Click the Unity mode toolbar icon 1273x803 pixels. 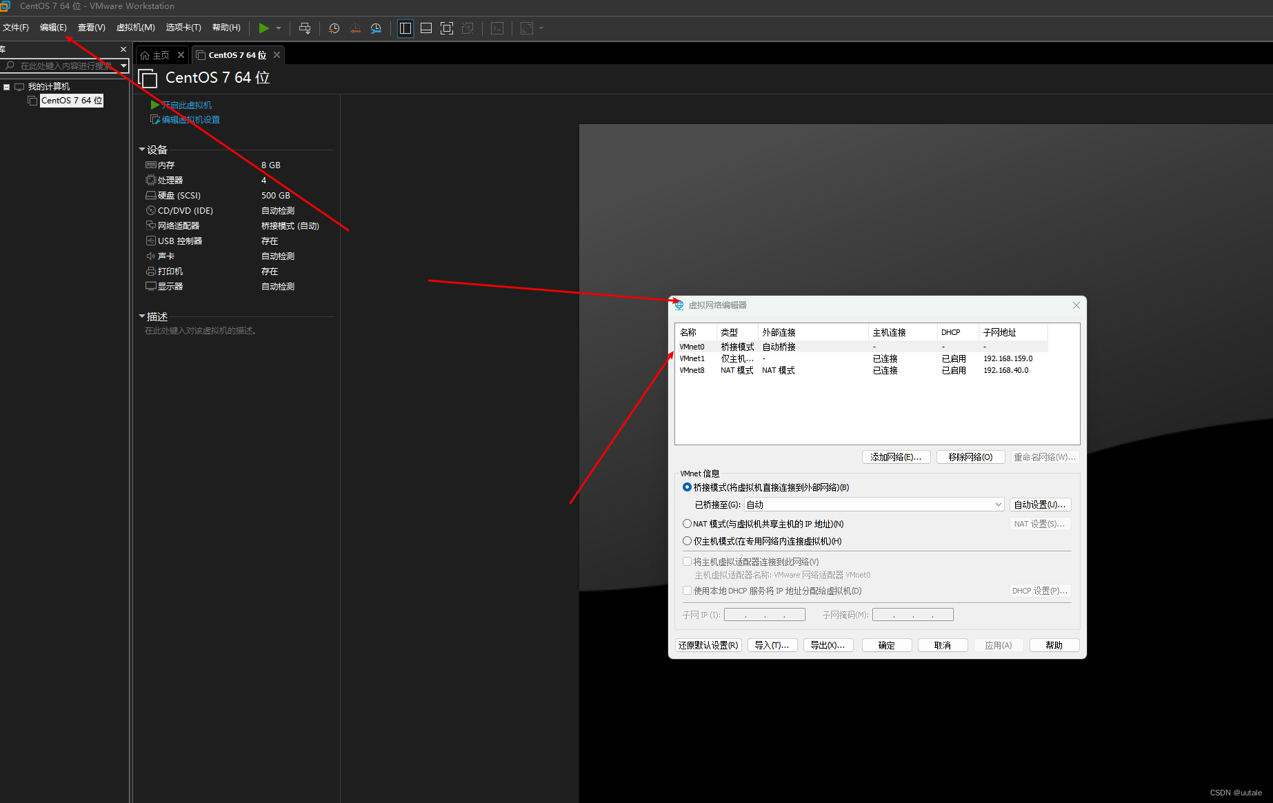pos(468,28)
